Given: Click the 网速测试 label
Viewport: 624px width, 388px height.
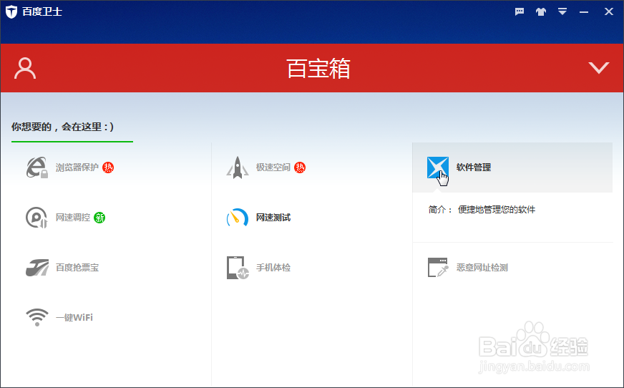Looking at the screenshot, I should (x=273, y=218).
